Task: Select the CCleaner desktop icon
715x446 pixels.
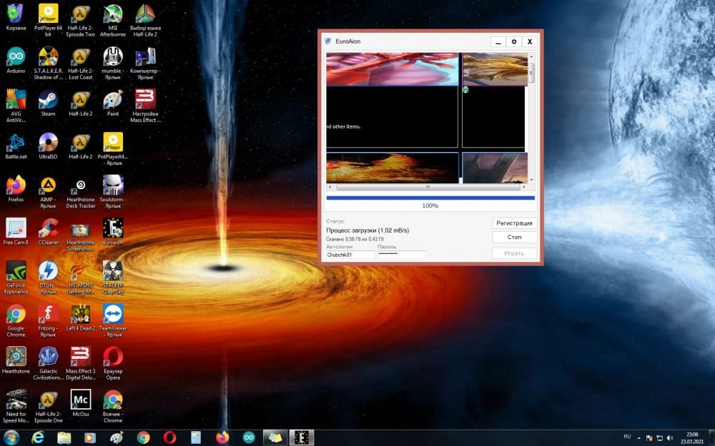Action: coord(48,228)
